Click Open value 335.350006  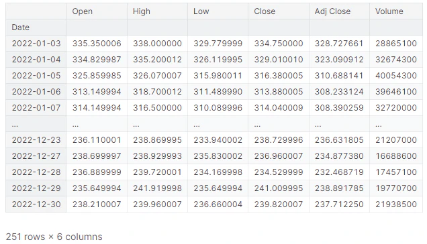click(x=97, y=44)
